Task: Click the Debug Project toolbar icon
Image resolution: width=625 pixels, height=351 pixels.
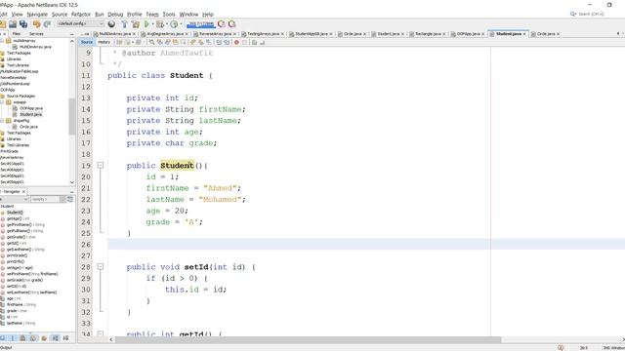Action: pyautogui.click(x=160, y=24)
